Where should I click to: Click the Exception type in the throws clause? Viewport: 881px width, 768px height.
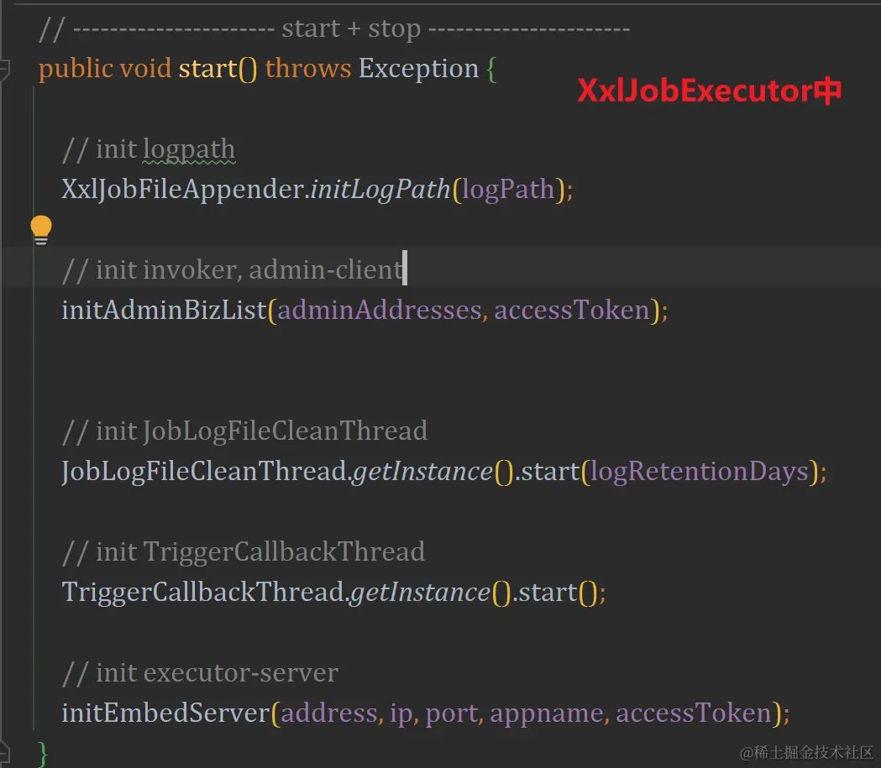tap(418, 69)
